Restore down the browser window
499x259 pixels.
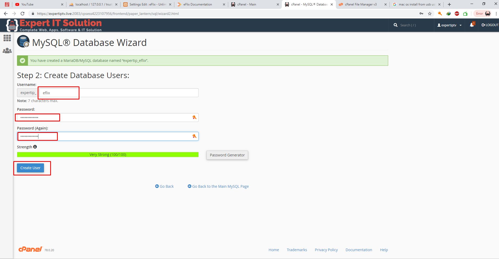[484, 4]
